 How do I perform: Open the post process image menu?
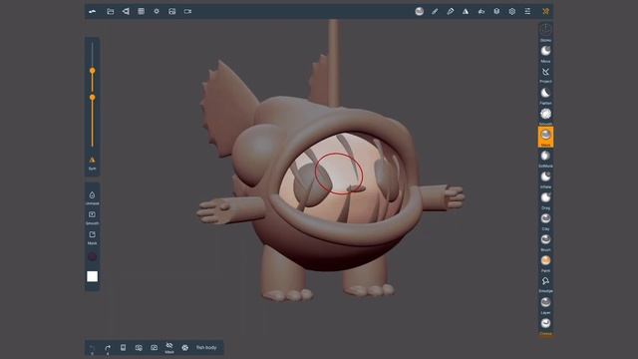pyautogui.click(x=172, y=11)
